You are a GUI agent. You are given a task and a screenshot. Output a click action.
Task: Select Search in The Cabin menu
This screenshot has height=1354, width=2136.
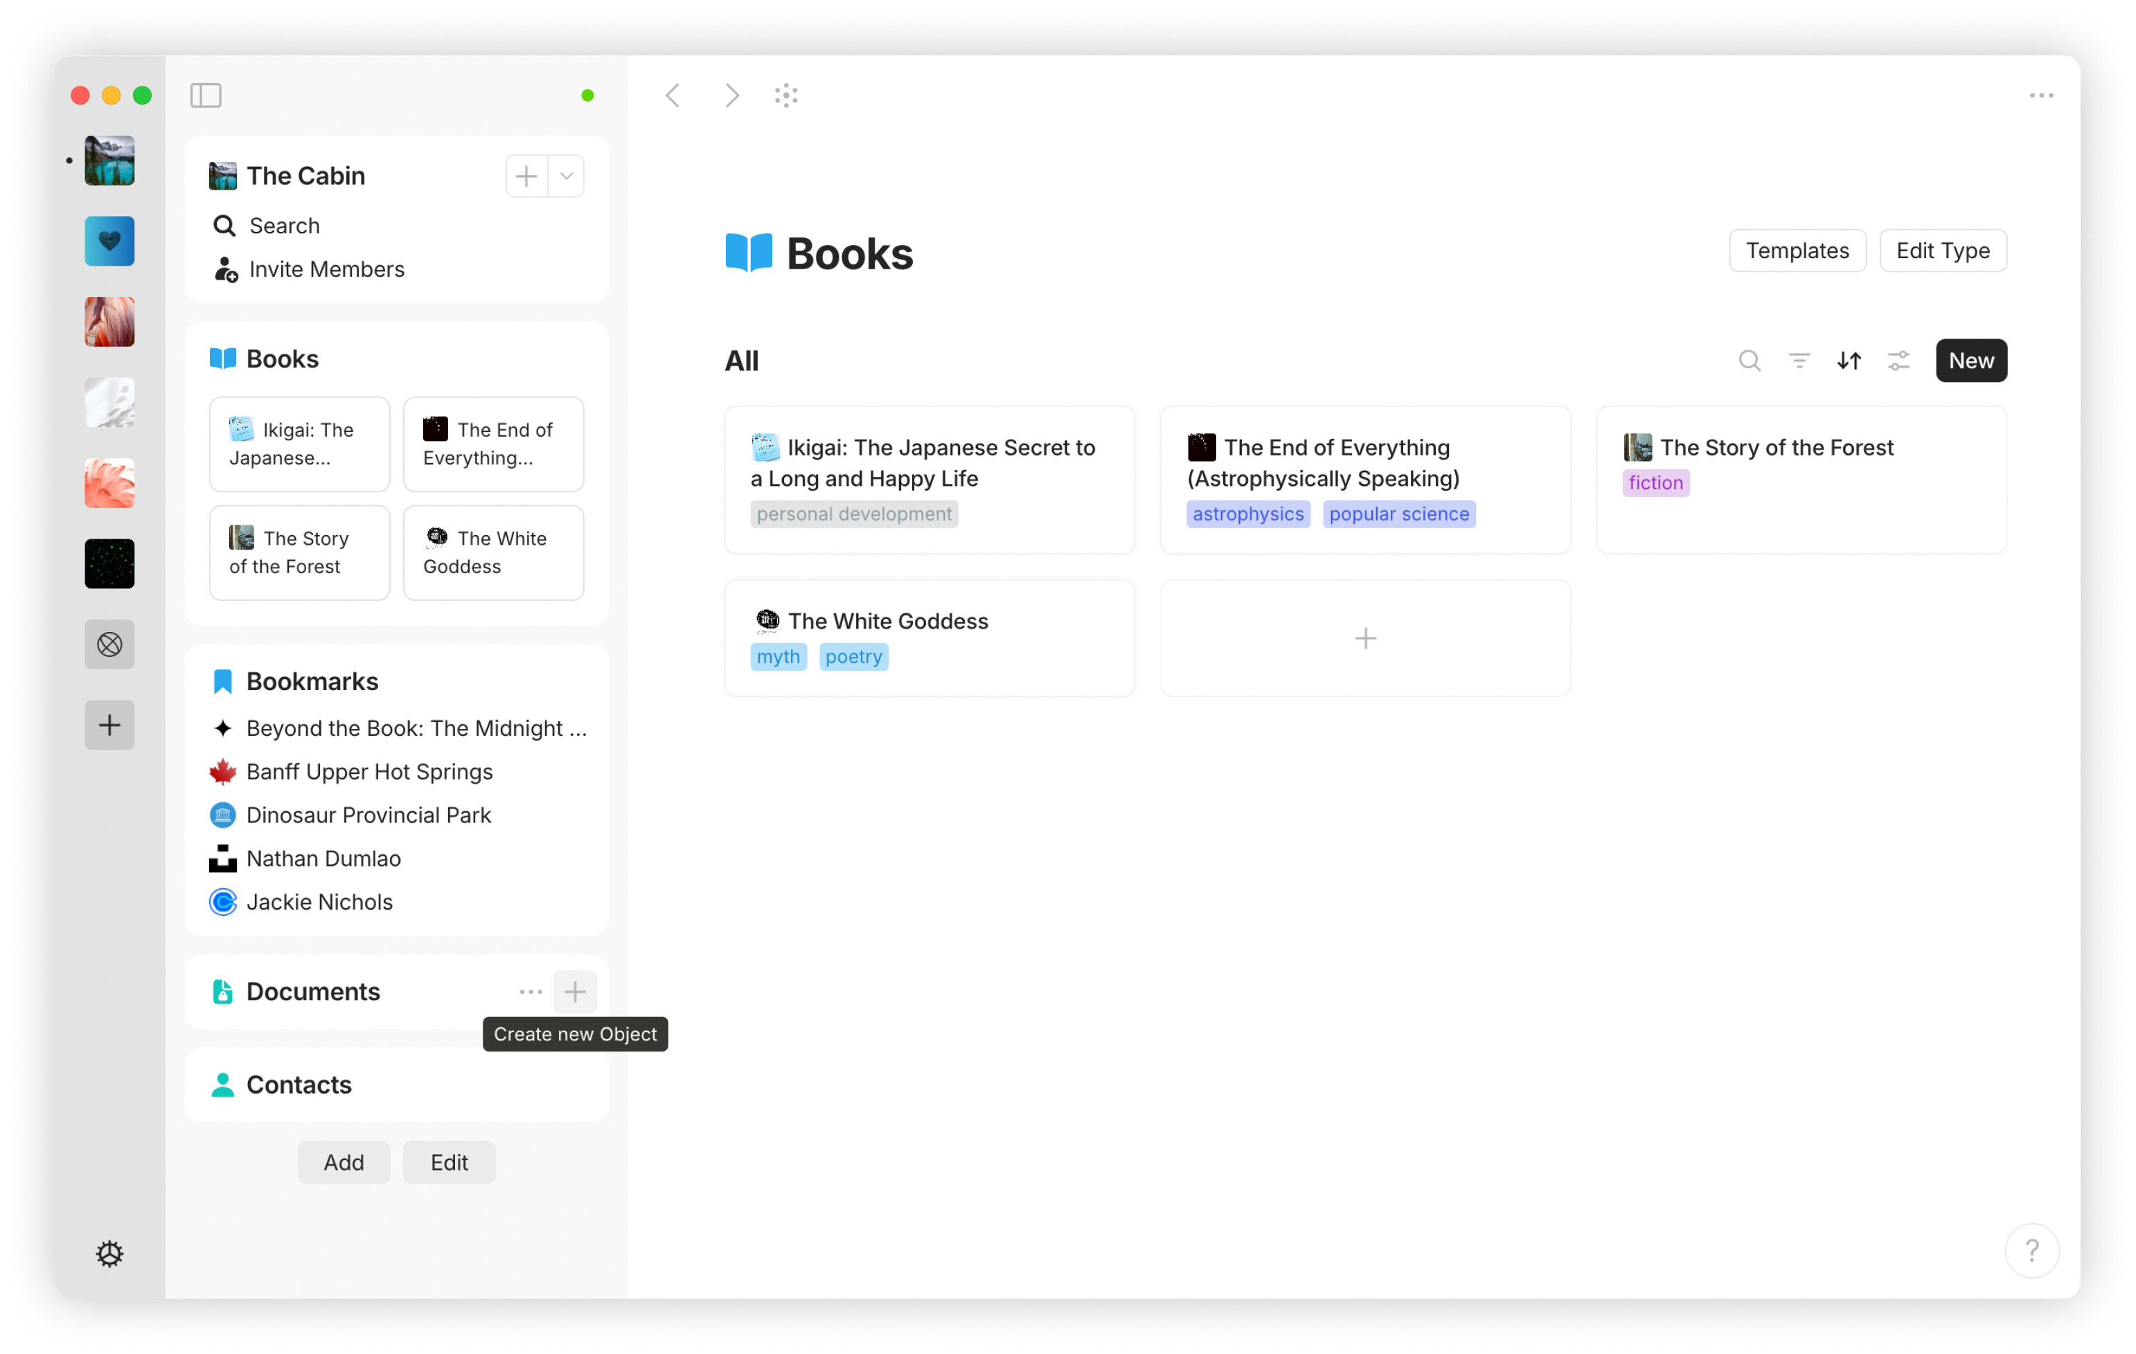[x=284, y=225]
